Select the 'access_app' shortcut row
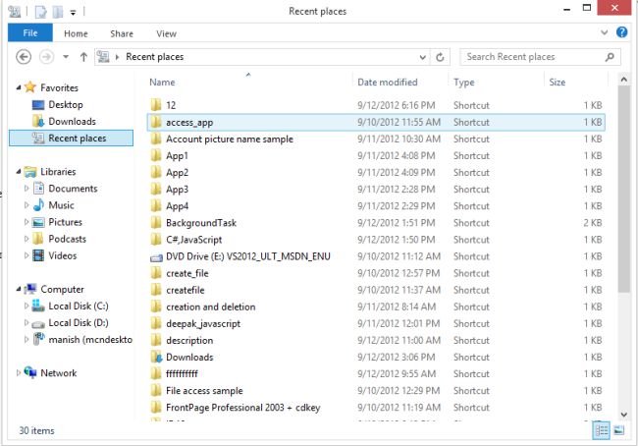The width and height of the screenshot is (638, 446). click(x=376, y=122)
